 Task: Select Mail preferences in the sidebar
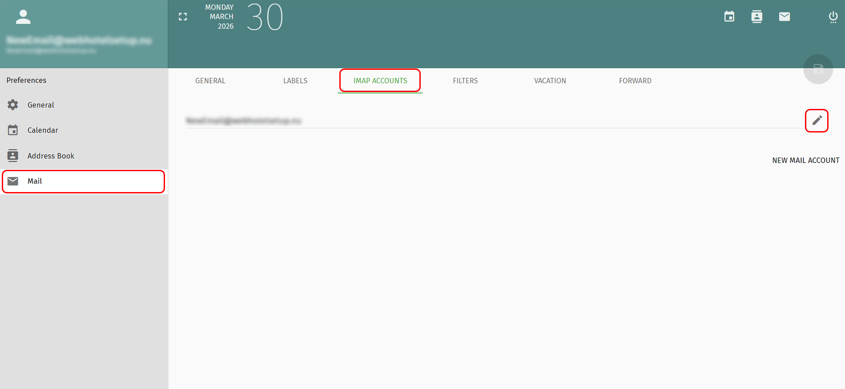(x=35, y=181)
